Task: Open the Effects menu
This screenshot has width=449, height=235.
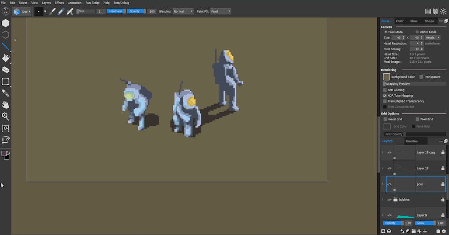Action: pos(60,3)
